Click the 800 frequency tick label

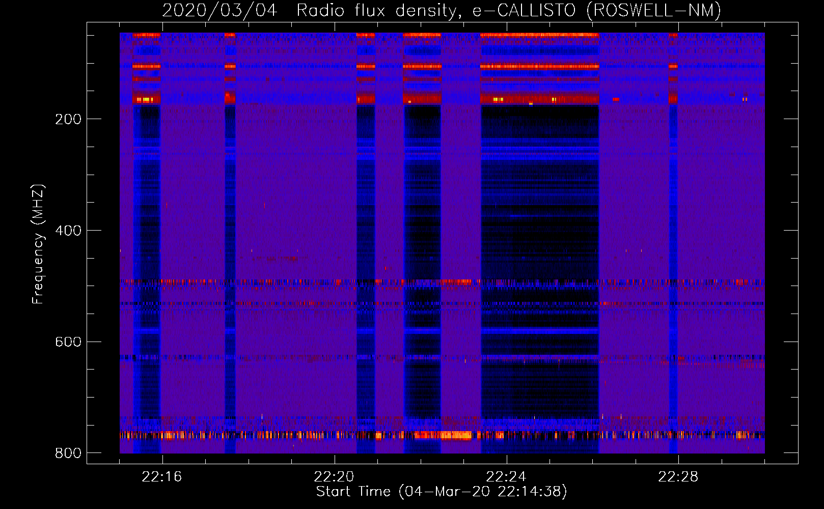tap(68, 453)
